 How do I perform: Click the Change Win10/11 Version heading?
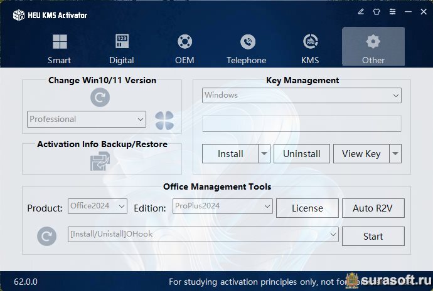[x=102, y=80]
